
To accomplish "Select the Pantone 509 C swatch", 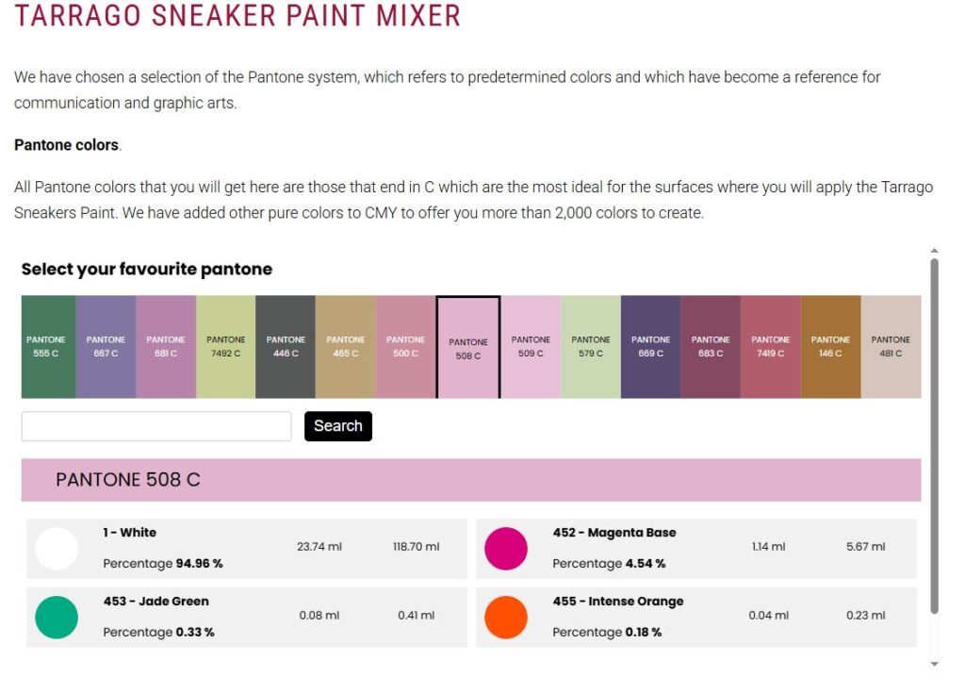I will [x=531, y=347].
